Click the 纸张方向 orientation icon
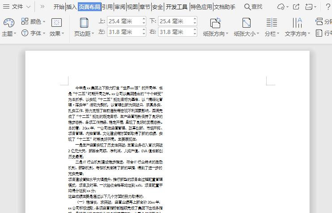The image size is (332, 213). (216, 23)
